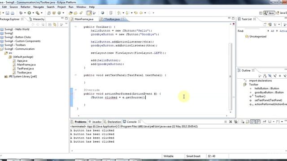This screenshot has width=287, height=161.
Task: Open the Window menu
Action: pyautogui.click(x=81, y=7)
